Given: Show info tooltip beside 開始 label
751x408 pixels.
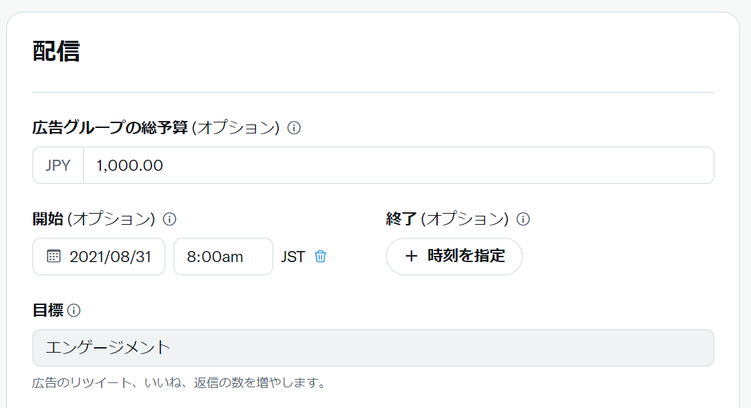Looking at the screenshot, I should click(x=169, y=219).
